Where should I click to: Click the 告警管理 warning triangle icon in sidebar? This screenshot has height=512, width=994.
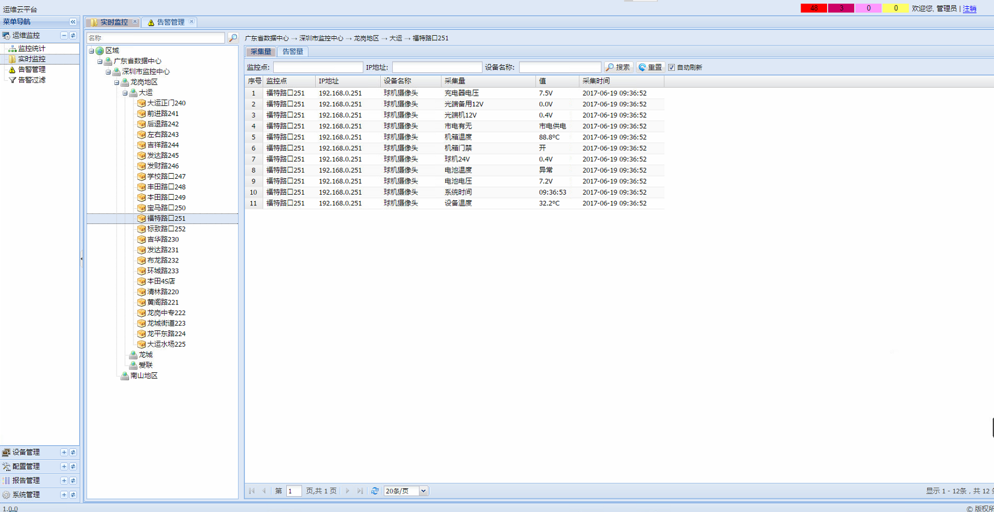(x=12, y=70)
